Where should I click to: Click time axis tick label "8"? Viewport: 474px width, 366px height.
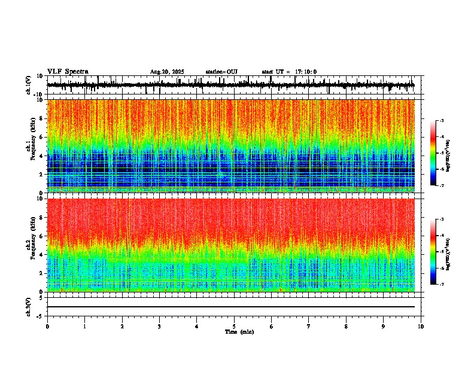tap(346, 327)
